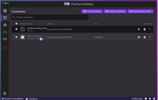158x100 pixels.
Task: Click the red OpenShift extension icon
Action: tap(5, 48)
